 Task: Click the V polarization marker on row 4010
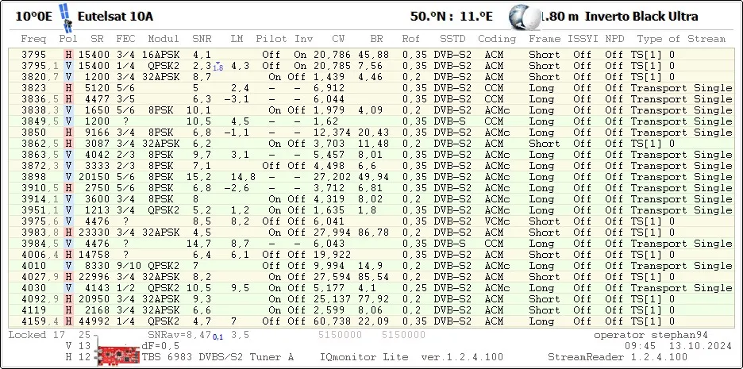68,266
